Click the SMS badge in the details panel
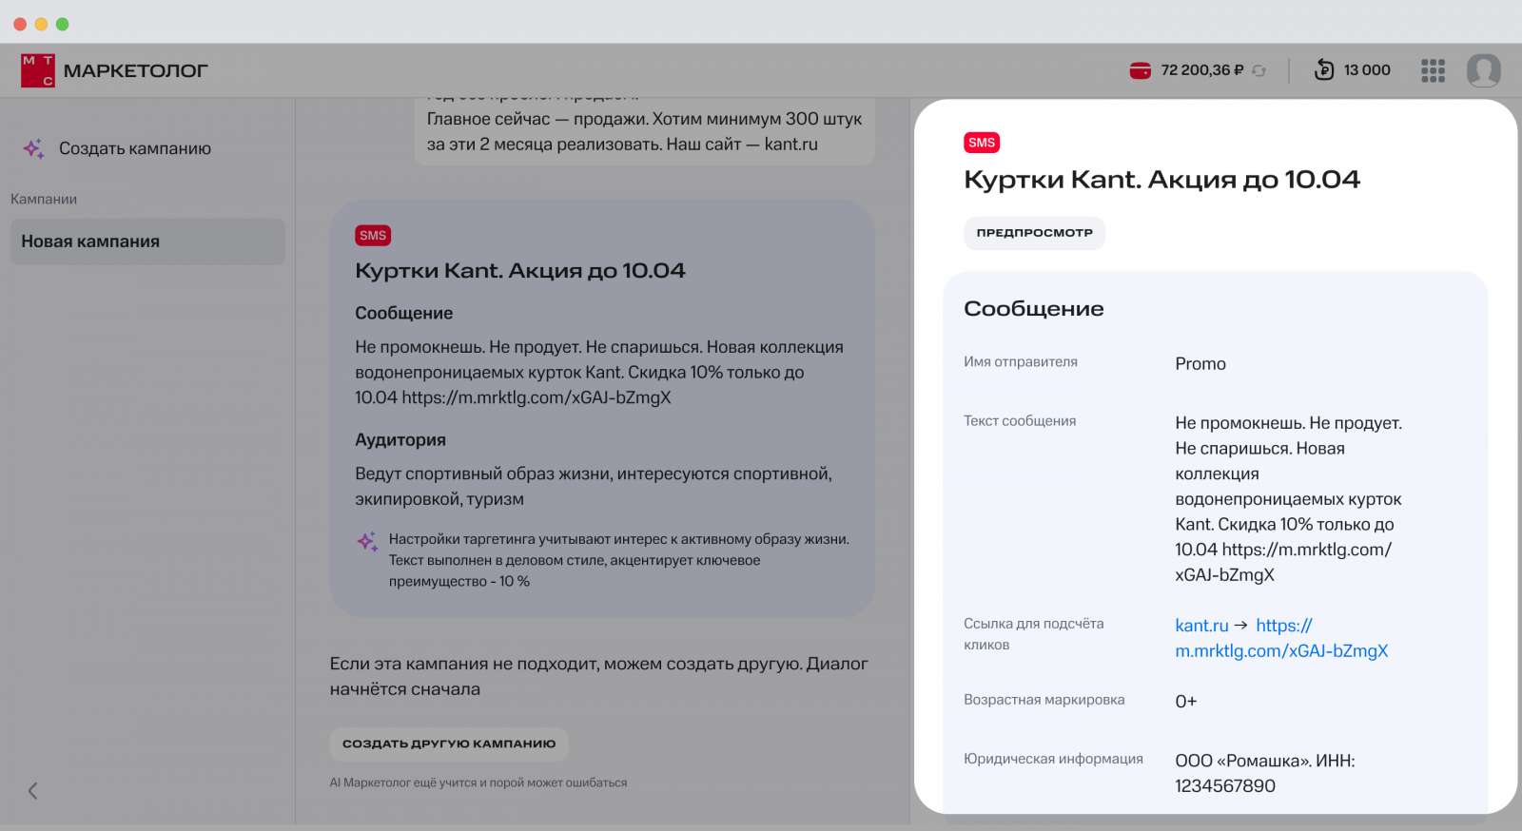This screenshot has width=1522, height=831. 981,143
